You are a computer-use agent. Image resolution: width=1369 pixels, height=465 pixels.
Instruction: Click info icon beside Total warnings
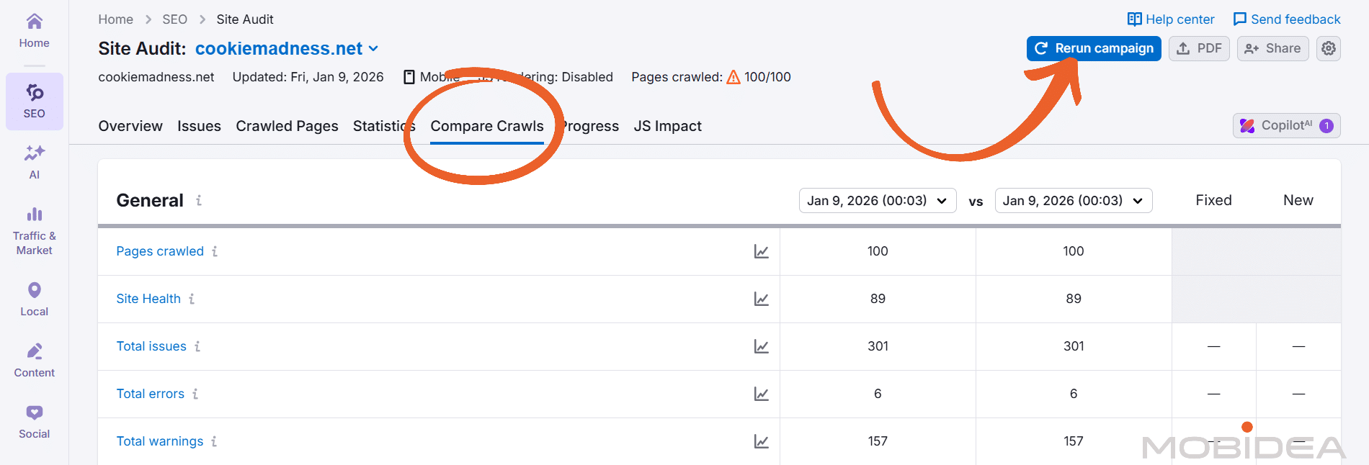pyautogui.click(x=214, y=441)
